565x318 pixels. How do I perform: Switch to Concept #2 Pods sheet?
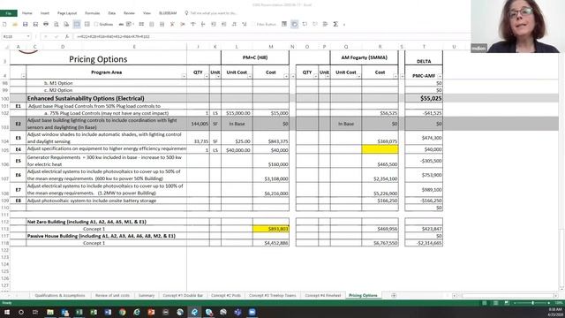point(226,295)
